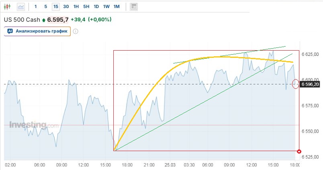Click the 6 596,20 current price label
323x170 pixels.
tap(310, 84)
